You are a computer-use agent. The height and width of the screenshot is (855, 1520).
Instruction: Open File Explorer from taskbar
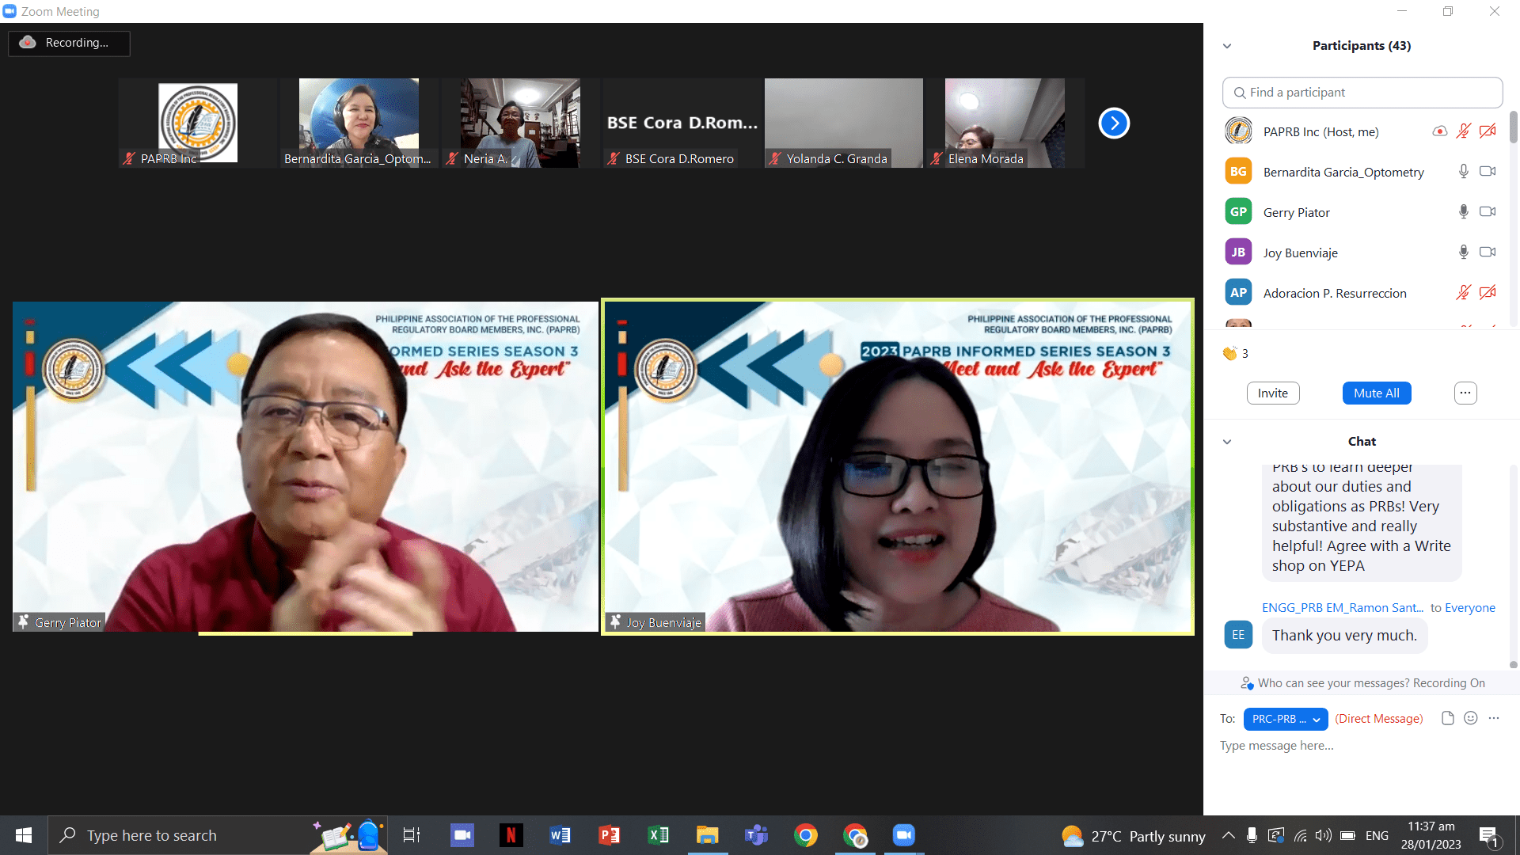(707, 835)
